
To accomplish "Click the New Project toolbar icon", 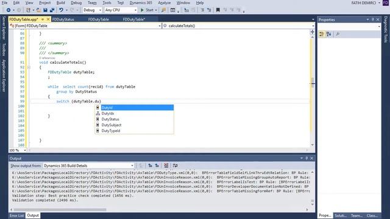I will (28, 10).
